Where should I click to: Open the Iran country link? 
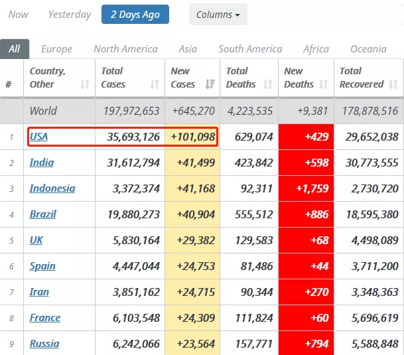[x=39, y=292]
